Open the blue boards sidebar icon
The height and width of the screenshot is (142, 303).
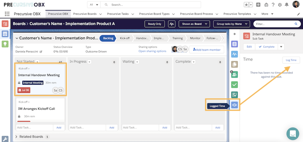coord(5,34)
